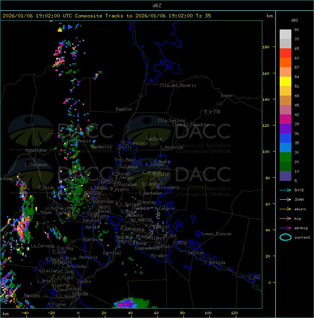Click the S_Francisco map label
Viewport: 314px width, 318px height.
(135, 143)
